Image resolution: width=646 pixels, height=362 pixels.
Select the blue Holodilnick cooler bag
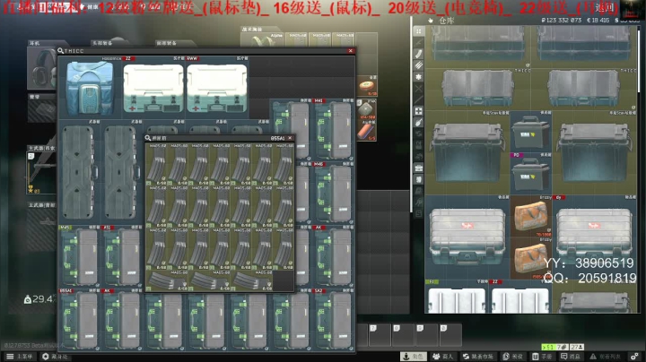point(90,88)
